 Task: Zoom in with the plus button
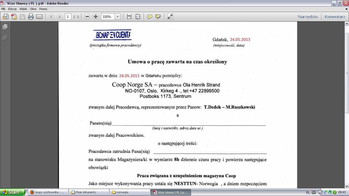click(x=96, y=17)
